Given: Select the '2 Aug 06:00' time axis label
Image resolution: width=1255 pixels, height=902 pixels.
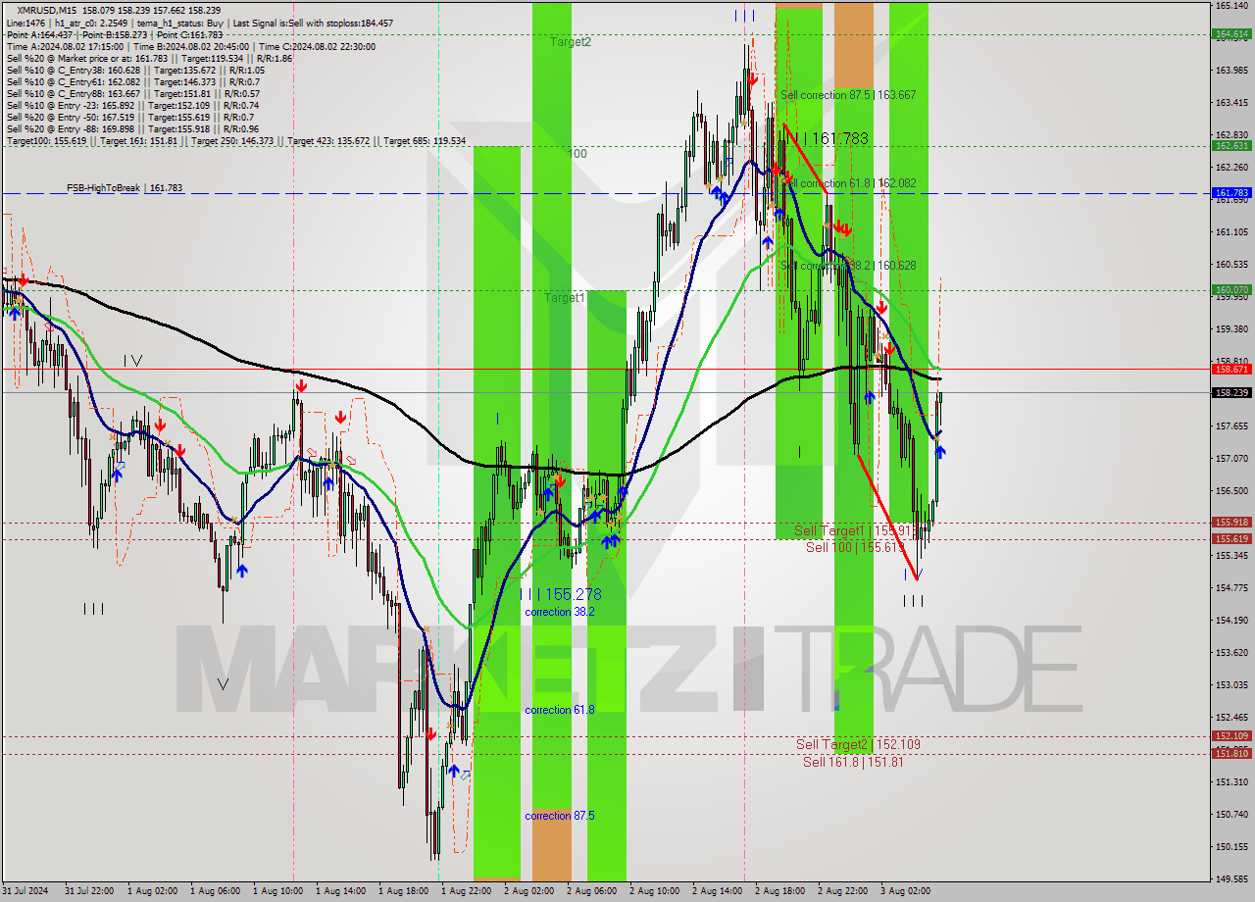Looking at the screenshot, I should coord(591,891).
